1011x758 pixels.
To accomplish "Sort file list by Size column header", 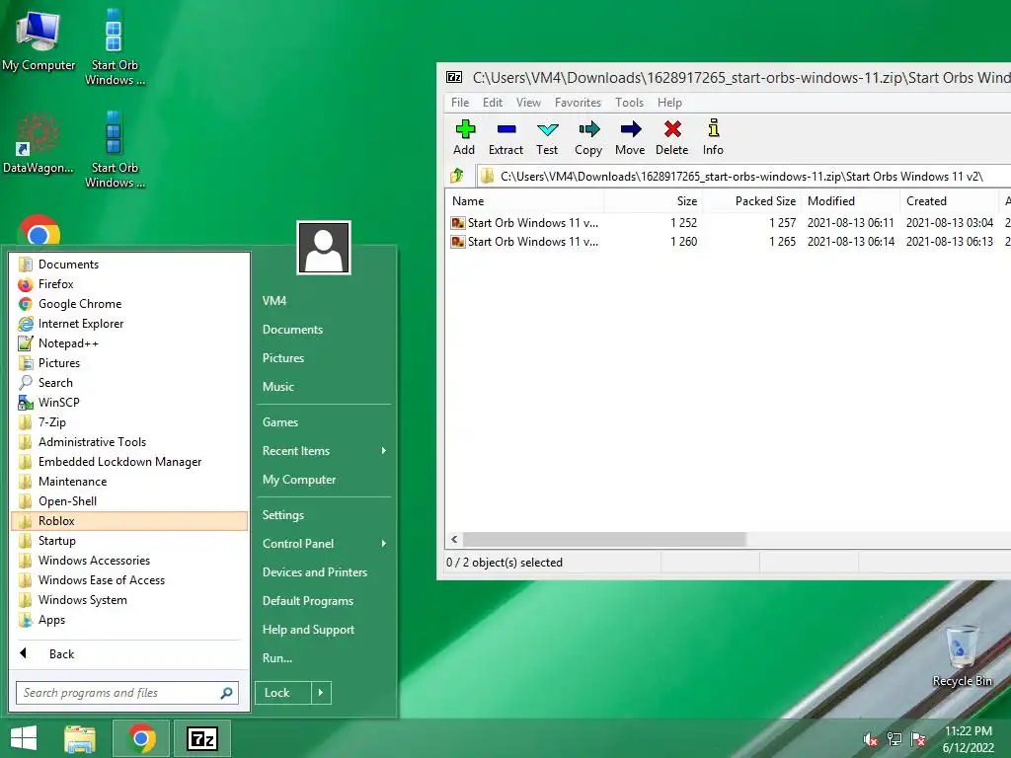I will (653, 201).
